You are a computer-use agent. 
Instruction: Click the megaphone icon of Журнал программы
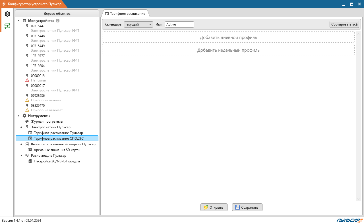pos(27,122)
